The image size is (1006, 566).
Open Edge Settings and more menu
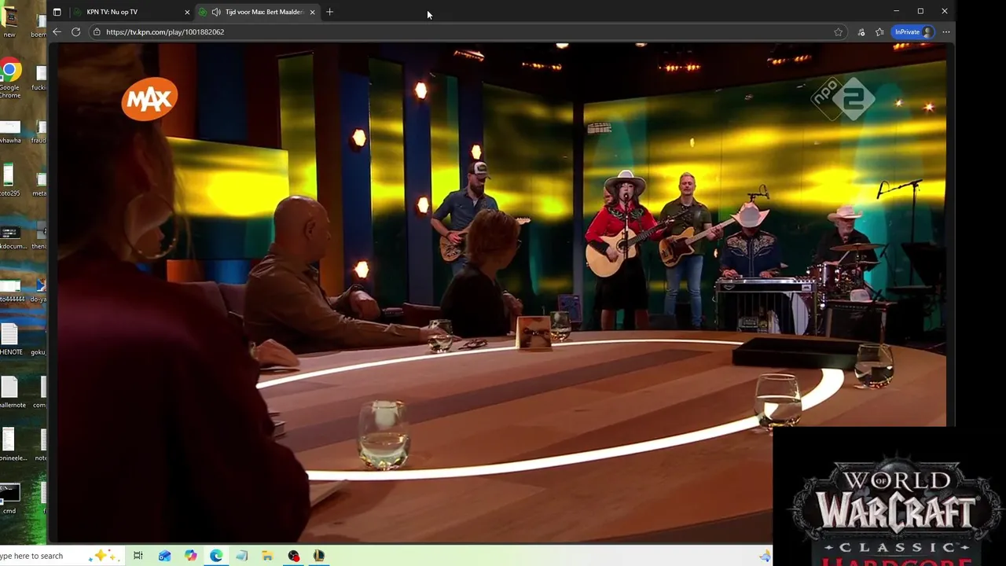pos(946,31)
